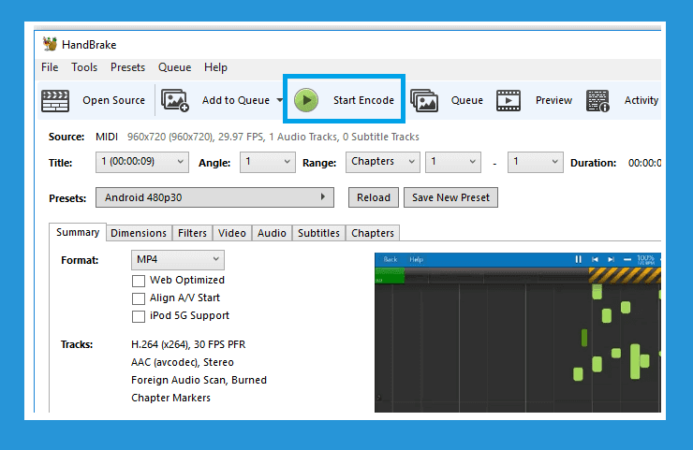Click the Preview film frame icon

tap(509, 100)
